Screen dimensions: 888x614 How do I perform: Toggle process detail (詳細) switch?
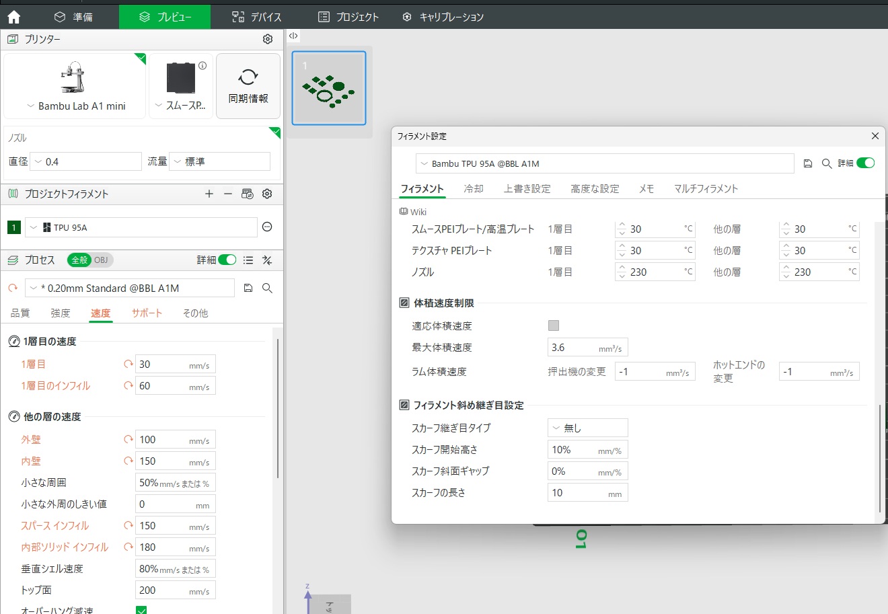point(227,260)
